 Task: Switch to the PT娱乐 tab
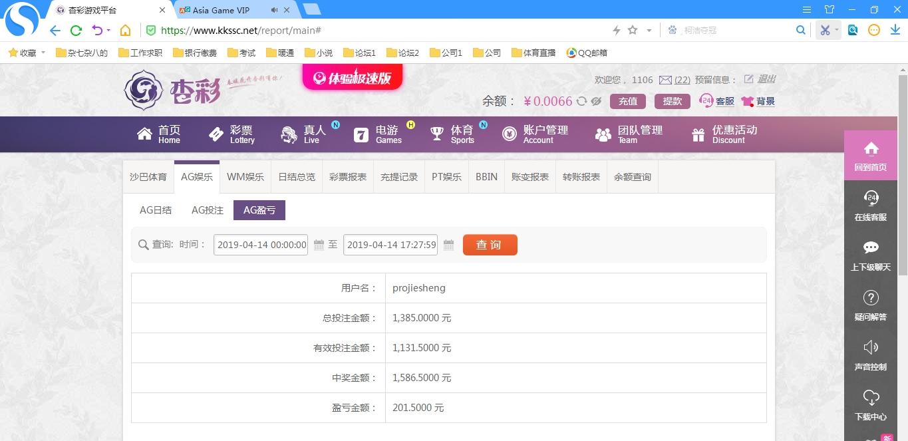tap(447, 177)
